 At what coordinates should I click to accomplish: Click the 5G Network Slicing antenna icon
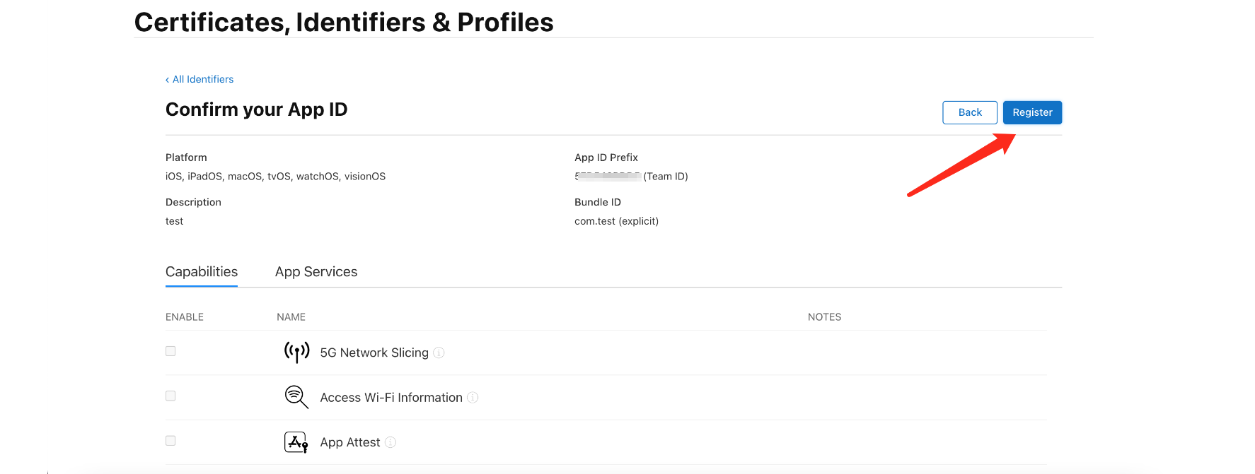click(x=297, y=352)
